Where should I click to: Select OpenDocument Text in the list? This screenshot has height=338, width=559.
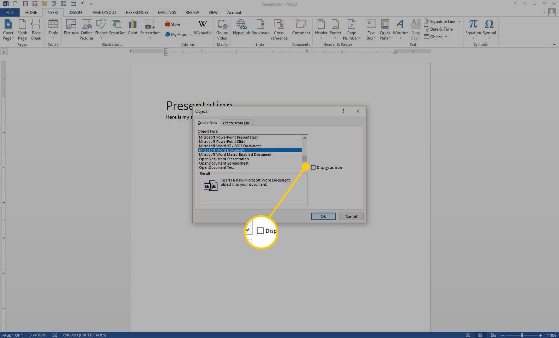pos(250,167)
